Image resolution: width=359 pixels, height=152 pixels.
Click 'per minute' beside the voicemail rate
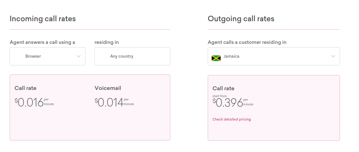coord(129,102)
